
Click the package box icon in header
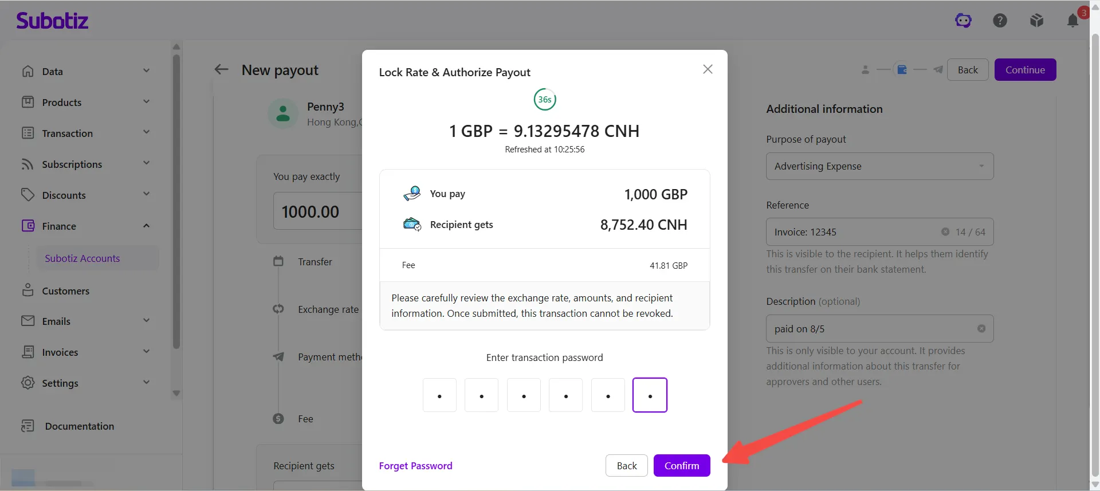point(1036,21)
